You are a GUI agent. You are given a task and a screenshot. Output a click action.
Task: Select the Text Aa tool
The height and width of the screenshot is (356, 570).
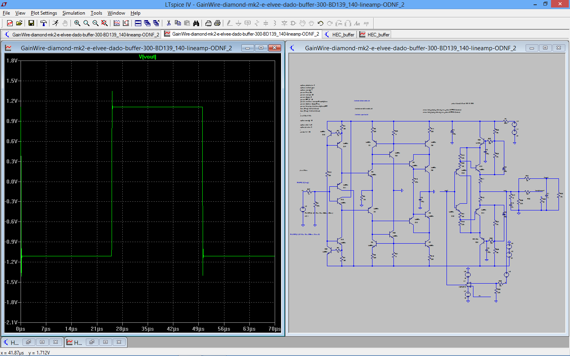pyautogui.click(x=357, y=23)
